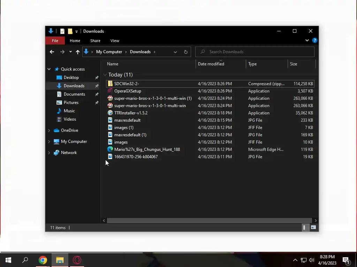Viewport: 357px width, 267px height.
Task: Unpin Documents from Quick access
Action: (97, 94)
